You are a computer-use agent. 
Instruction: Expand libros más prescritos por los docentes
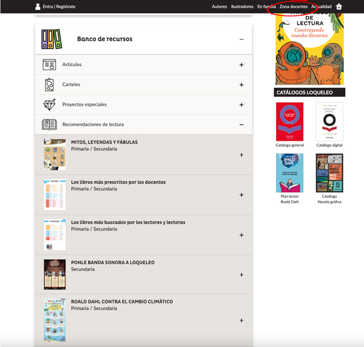coord(241,195)
